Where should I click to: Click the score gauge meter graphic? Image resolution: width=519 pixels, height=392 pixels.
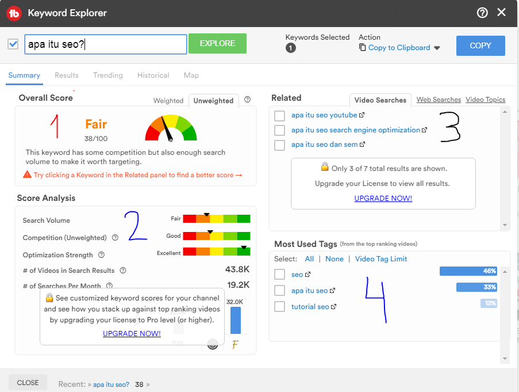(171, 128)
